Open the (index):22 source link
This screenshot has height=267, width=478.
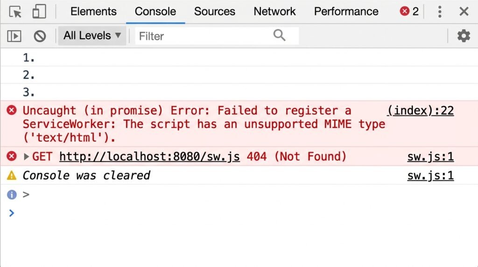click(421, 110)
